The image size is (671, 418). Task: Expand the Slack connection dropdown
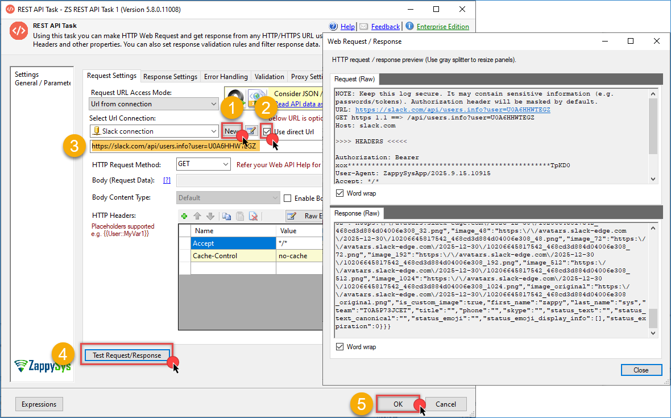click(214, 131)
